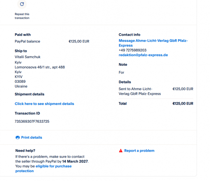
Task: Click the circular arrow repeat icon
Action: point(22,4)
